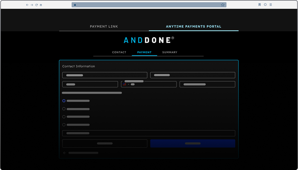Open browser settings gear icon
This screenshot has width=298, height=170.
[x=265, y=5]
